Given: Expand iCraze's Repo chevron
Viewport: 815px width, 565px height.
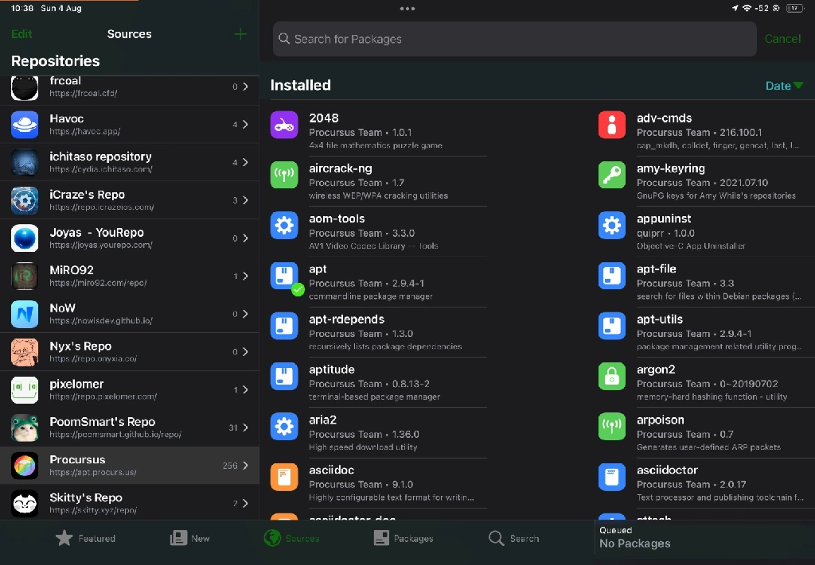Looking at the screenshot, I should click(x=245, y=200).
